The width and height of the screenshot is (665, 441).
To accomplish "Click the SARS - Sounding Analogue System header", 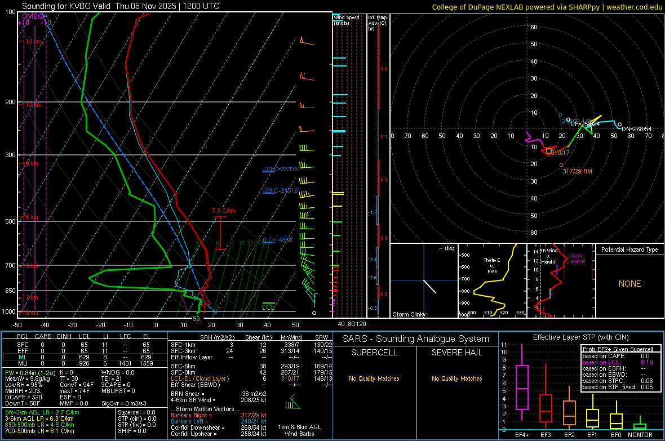I will pyautogui.click(x=416, y=339).
